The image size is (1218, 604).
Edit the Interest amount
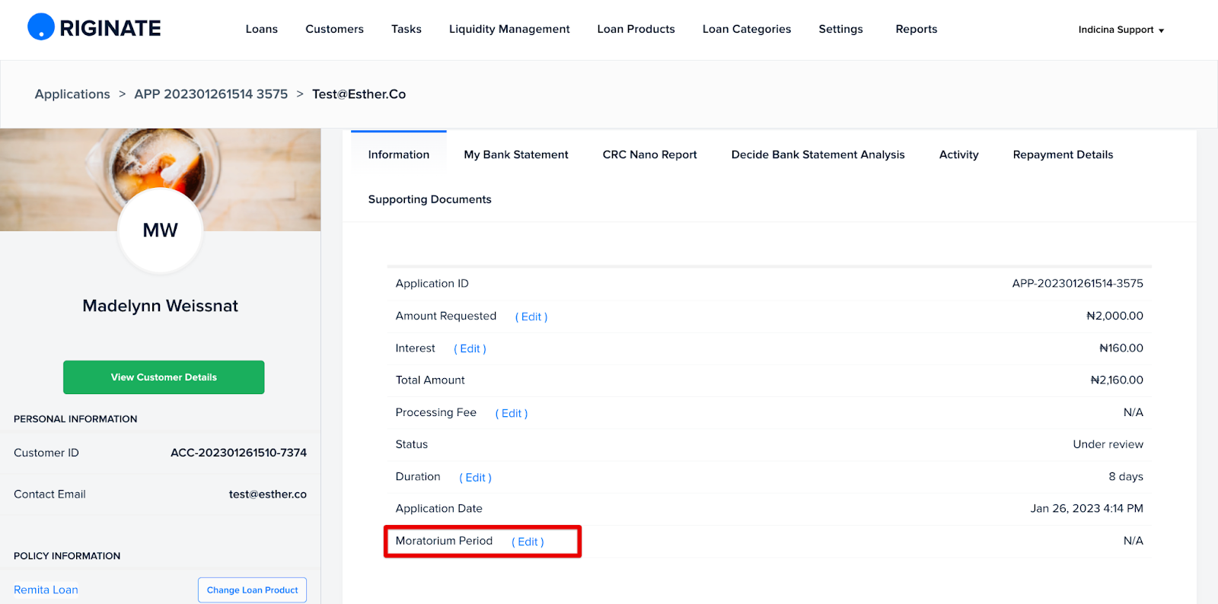pyautogui.click(x=470, y=349)
